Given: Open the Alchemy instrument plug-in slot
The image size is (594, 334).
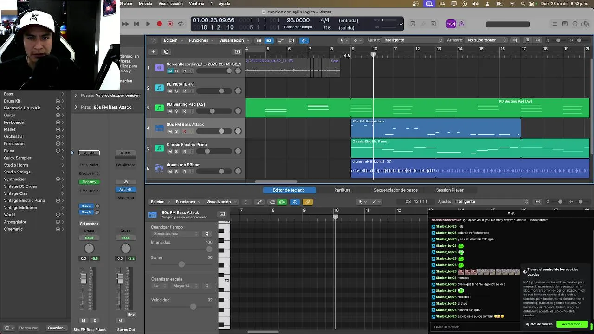Looking at the screenshot, I should [x=89, y=182].
